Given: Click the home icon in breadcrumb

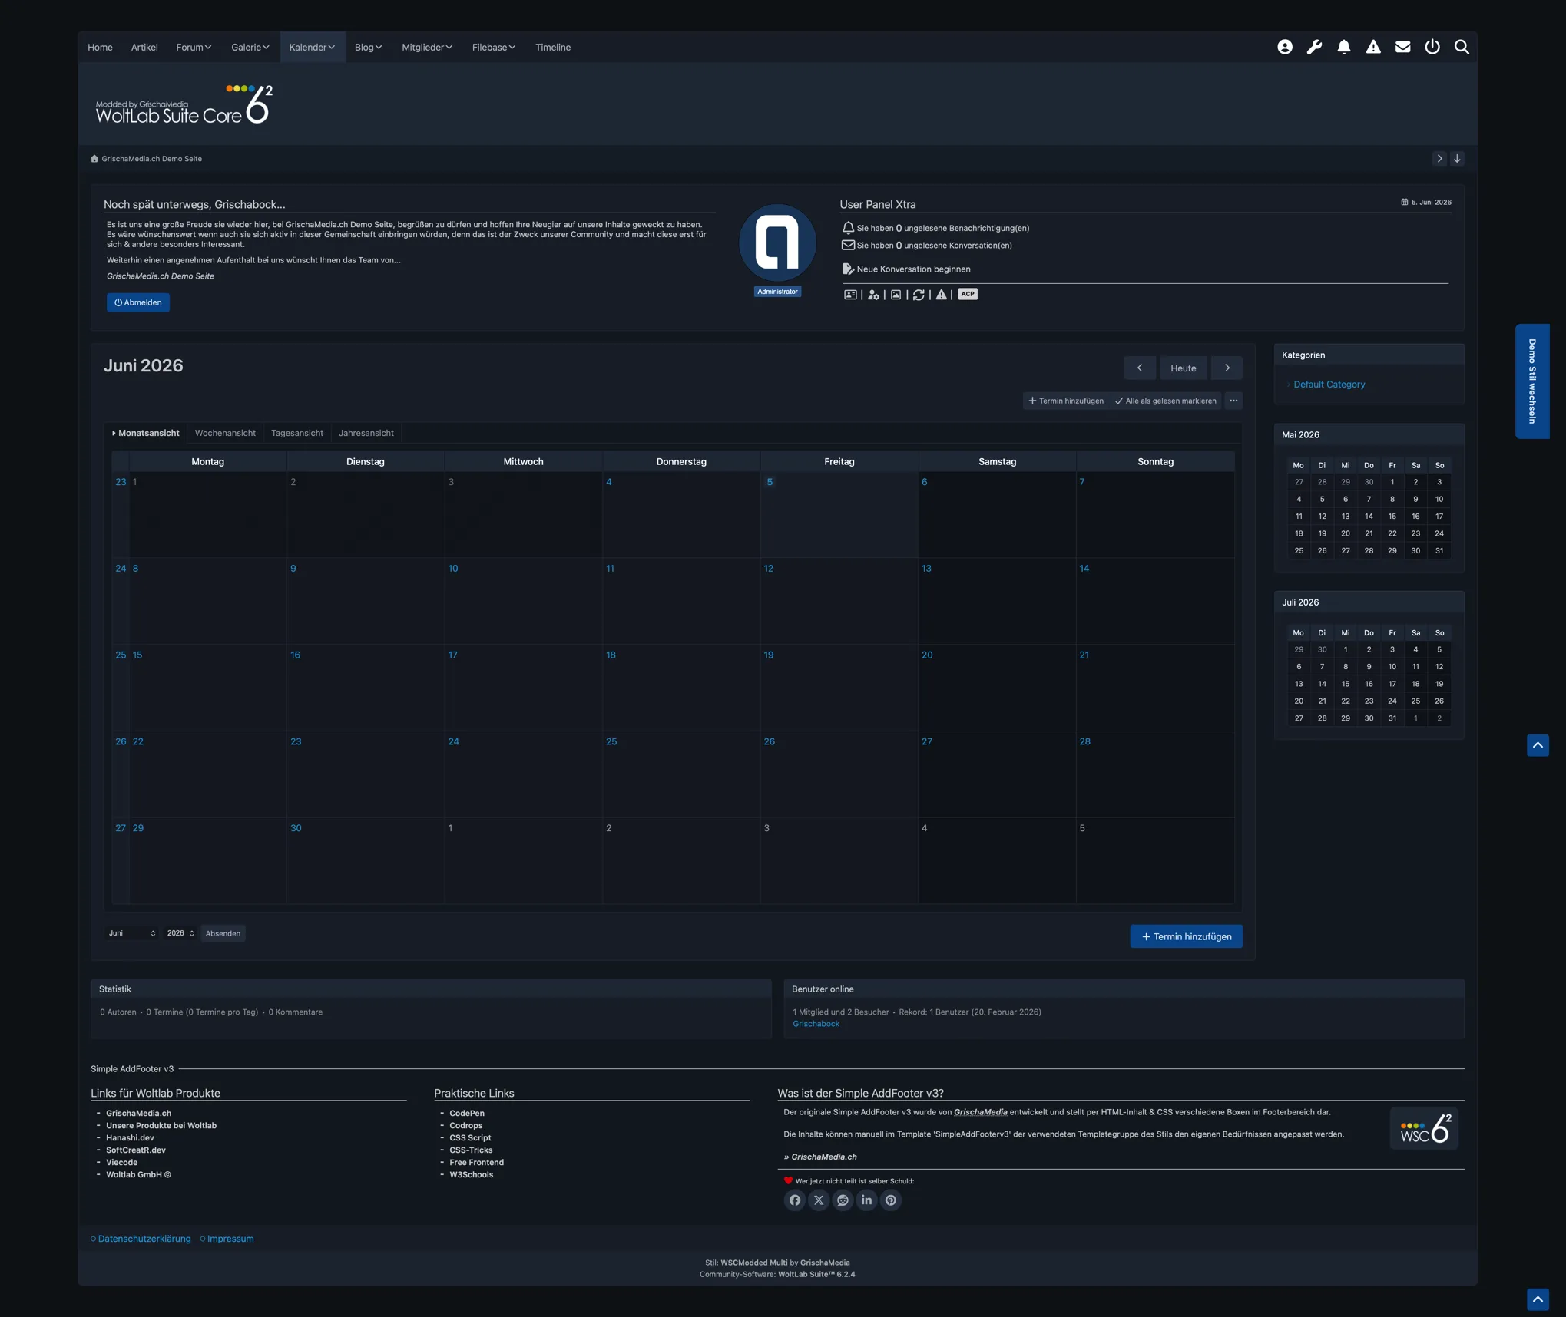Looking at the screenshot, I should pyautogui.click(x=94, y=159).
